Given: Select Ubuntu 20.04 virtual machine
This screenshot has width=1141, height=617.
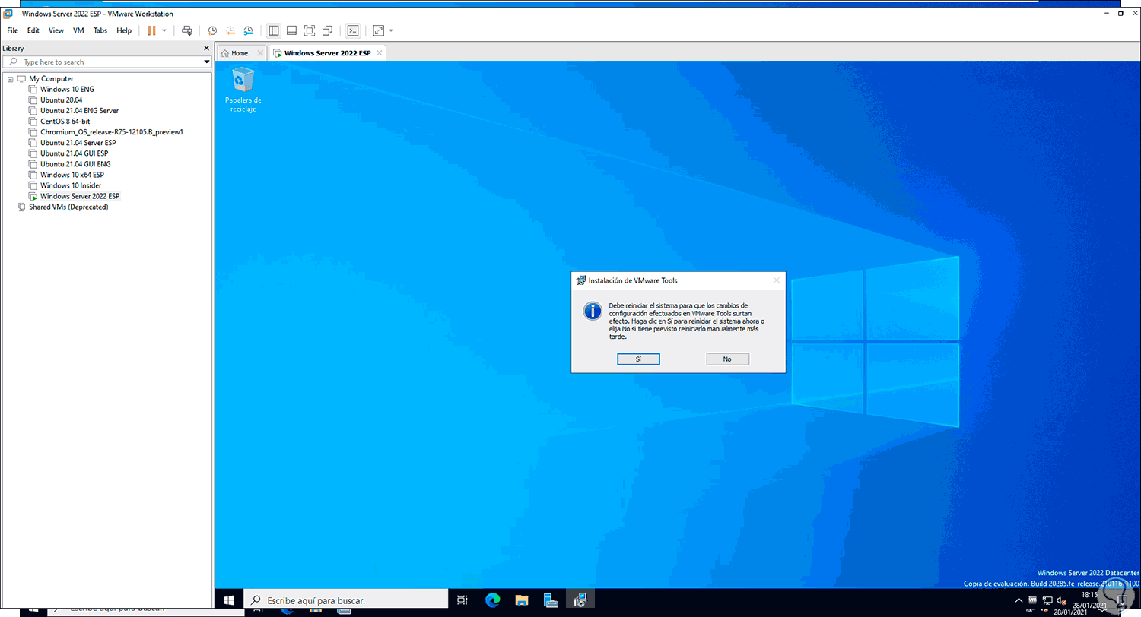Looking at the screenshot, I should click(61, 100).
